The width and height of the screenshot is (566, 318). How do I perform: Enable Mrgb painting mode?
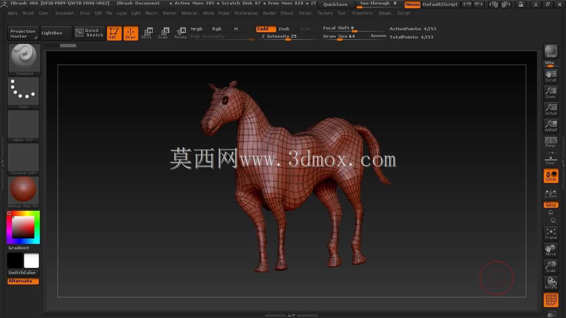[196, 29]
